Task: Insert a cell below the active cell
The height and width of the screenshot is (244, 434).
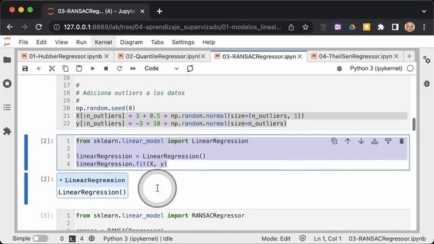Action: [x=388, y=142]
